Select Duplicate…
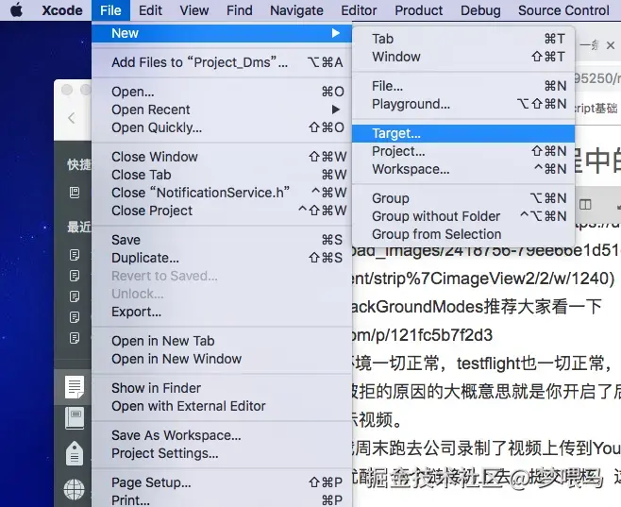Image resolution: width=621 pixels, height=507 pixels. (222, 258)
